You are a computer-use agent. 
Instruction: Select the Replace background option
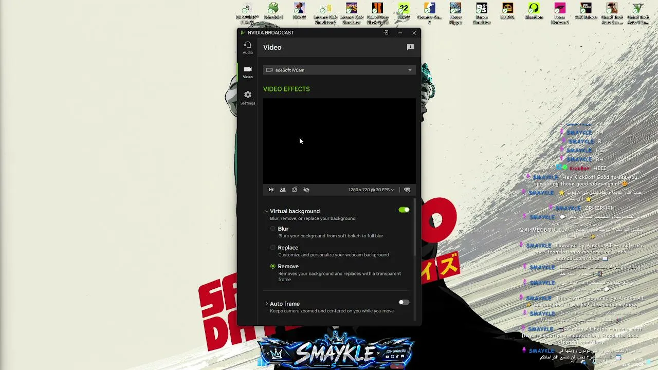[x=273, y=248]
